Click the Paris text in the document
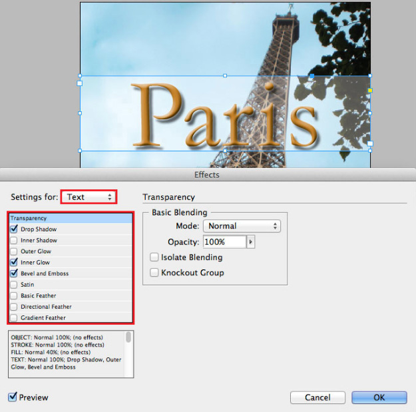This screenshot has height=412, width=416. pyautogui.click(x=225, y=115)
